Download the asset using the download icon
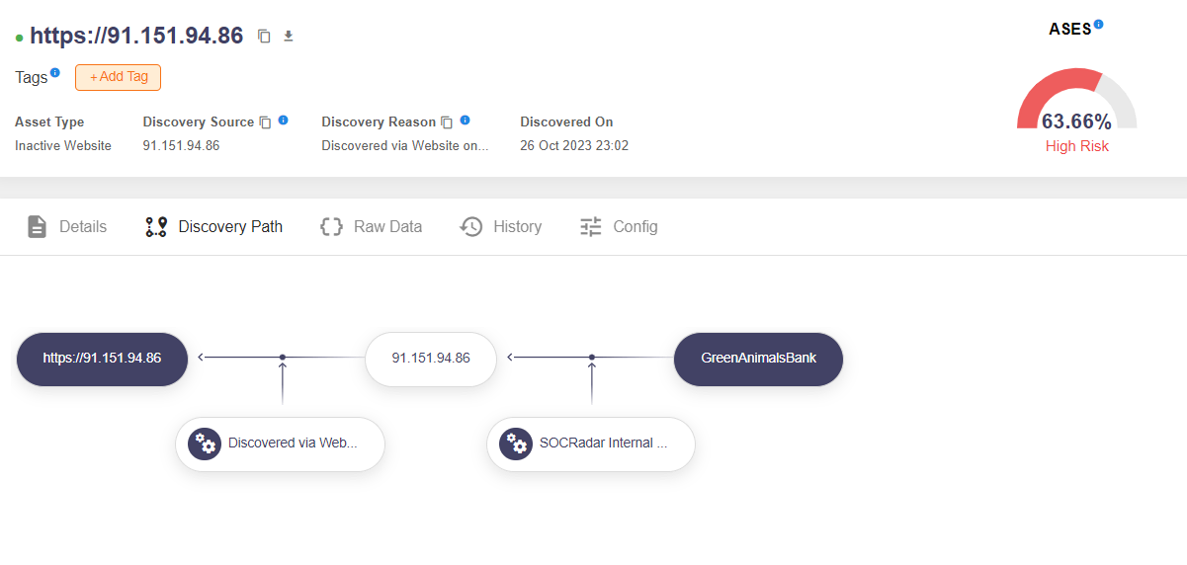 coord(289,37)
